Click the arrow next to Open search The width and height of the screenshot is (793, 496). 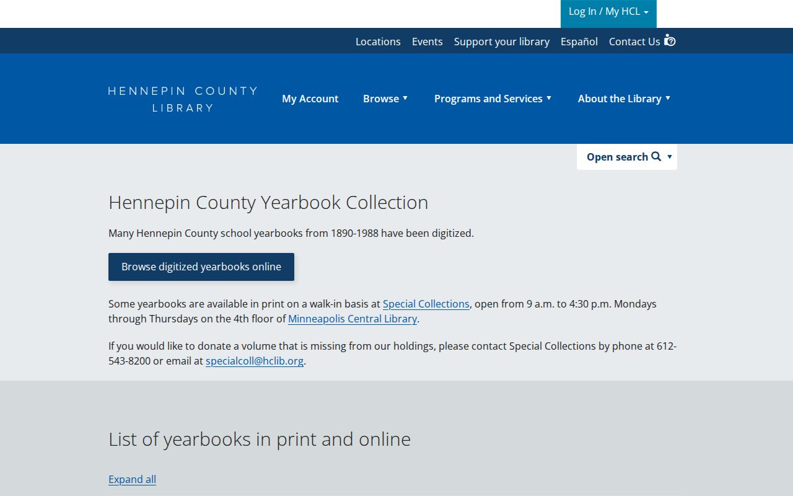tap(670, 157)
